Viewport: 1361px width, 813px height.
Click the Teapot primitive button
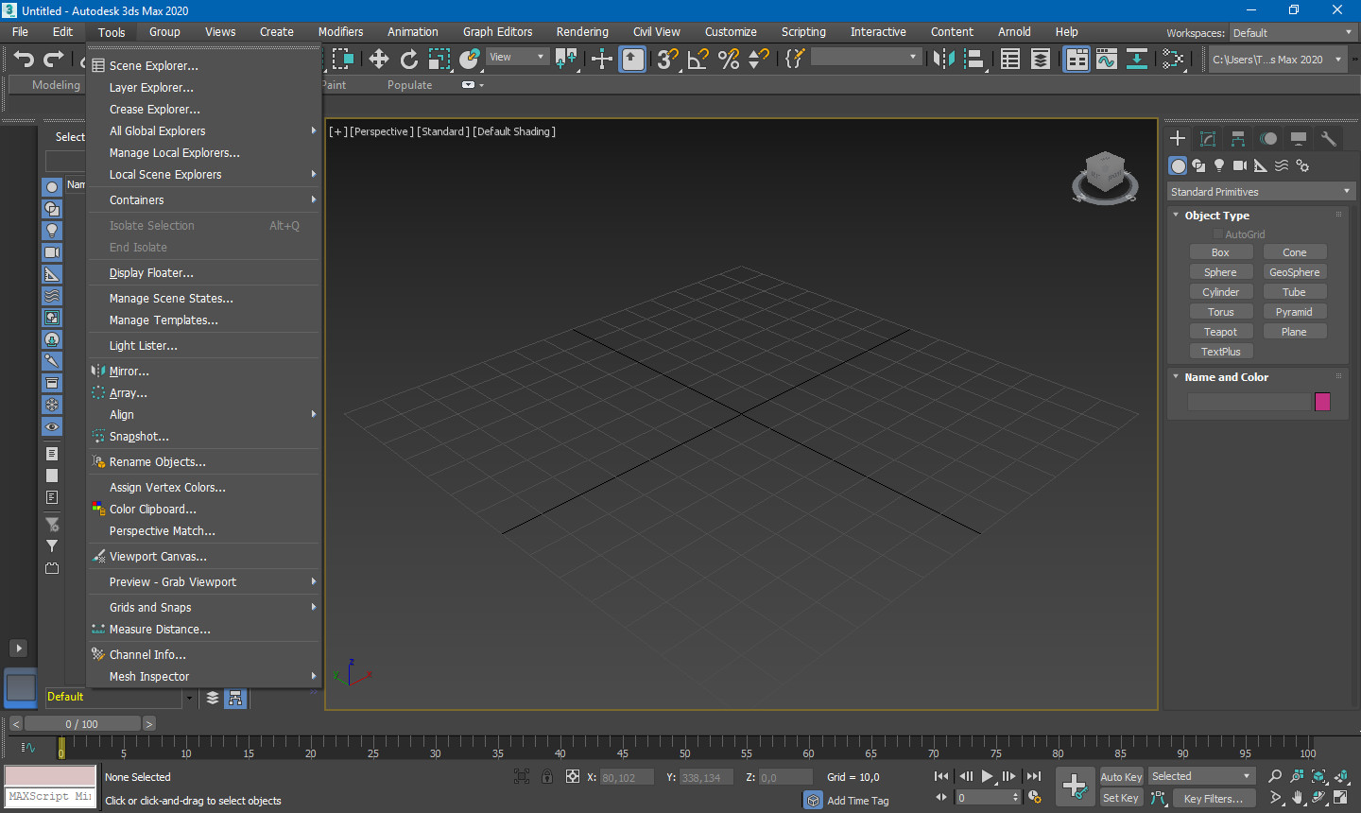point(1220,332)
